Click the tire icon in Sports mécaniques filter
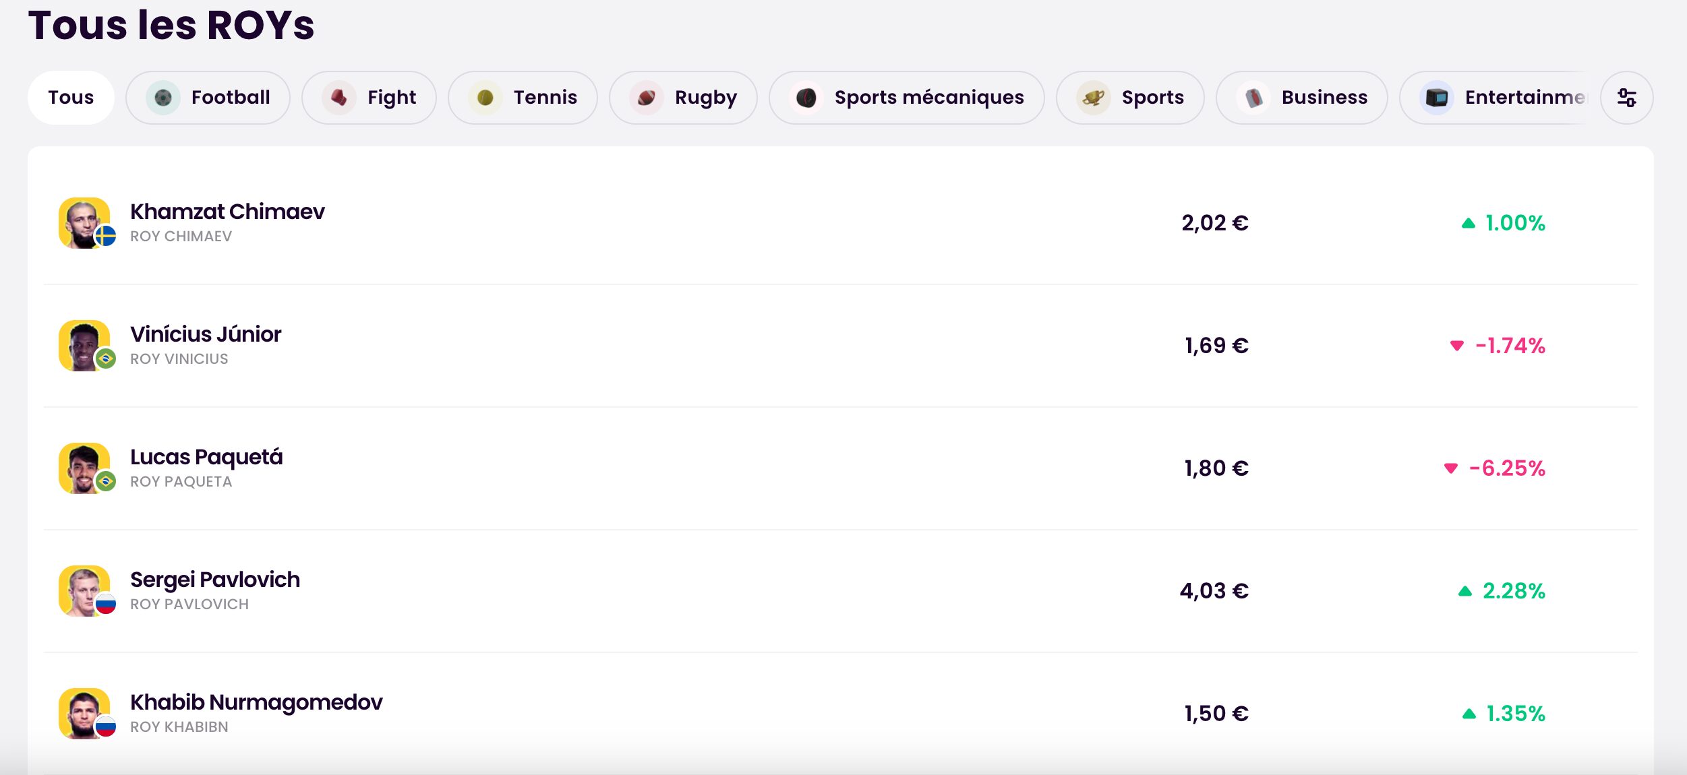 pyautogui.click(x=806, y=98)
